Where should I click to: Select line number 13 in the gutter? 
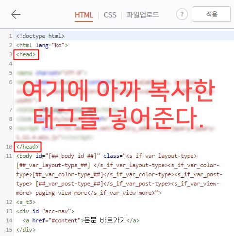tap(9, 211)
